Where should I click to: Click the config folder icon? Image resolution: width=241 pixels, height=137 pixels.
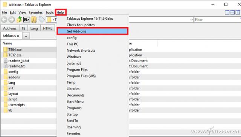(x=5, y=71)
